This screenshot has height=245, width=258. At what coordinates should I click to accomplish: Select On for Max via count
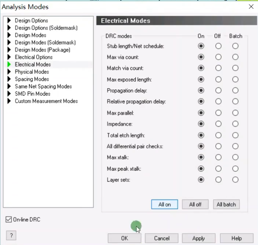pos(201,57)
